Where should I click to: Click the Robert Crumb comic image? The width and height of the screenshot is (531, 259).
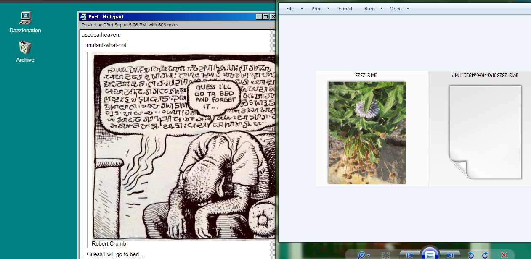click(x=183, y=146)
